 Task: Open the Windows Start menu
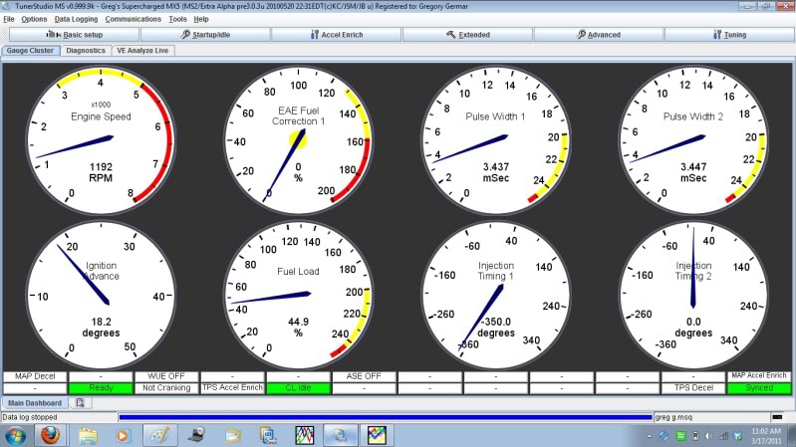click(x=15, y=436)
